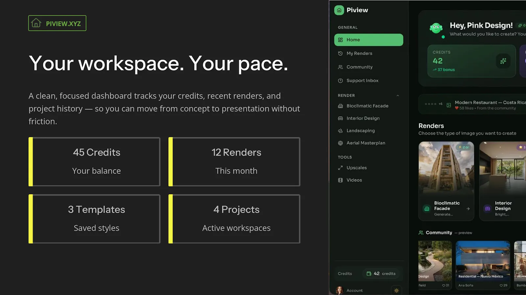Click the people icon beside Community preview heading

pyautogui.click(x=421, y=233)
